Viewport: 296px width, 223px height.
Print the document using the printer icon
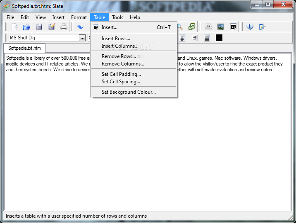point(64,27)
